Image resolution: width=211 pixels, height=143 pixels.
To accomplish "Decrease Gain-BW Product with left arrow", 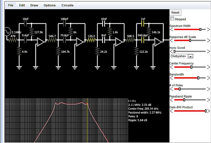I will point(171,111).
